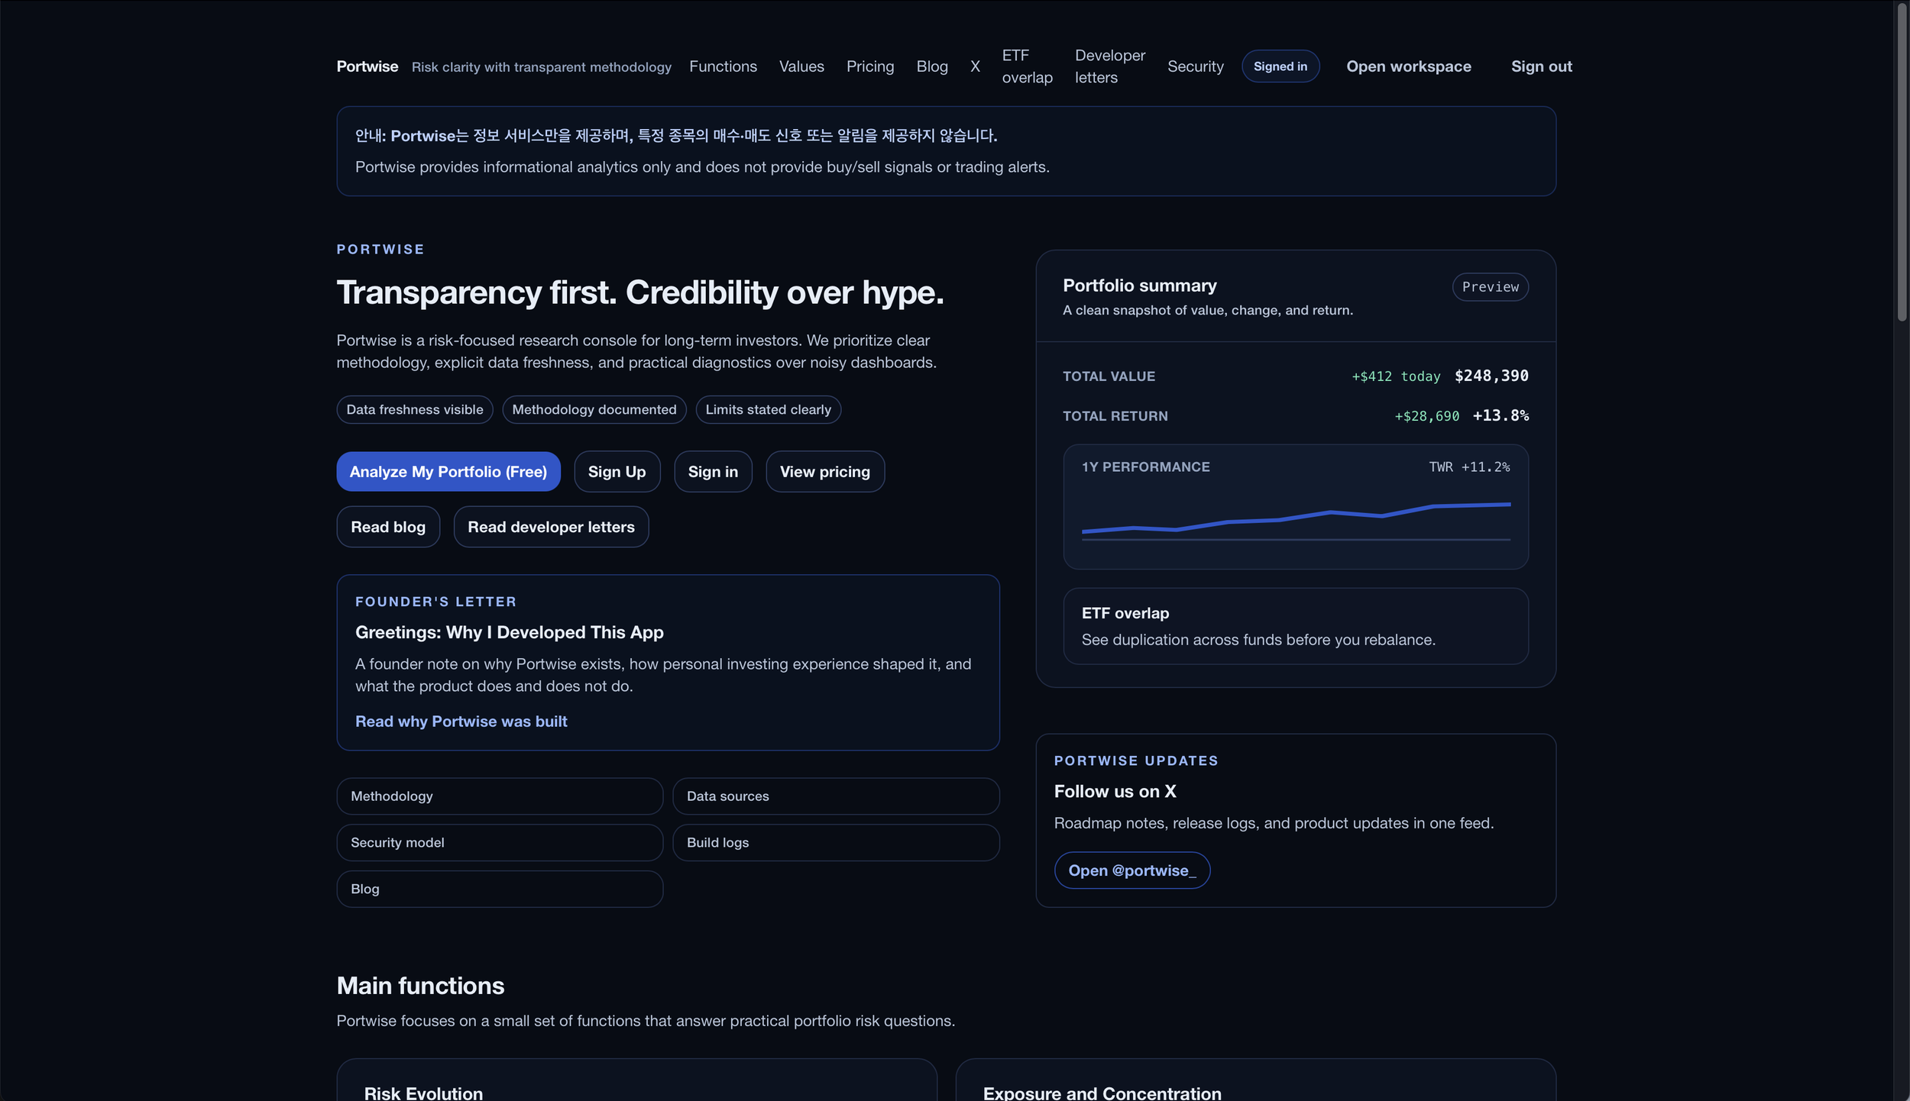Viewport: 1910px width, 1101px height.
Task: Open @portwise_ on X button
Action: [x=1131, y=870]
